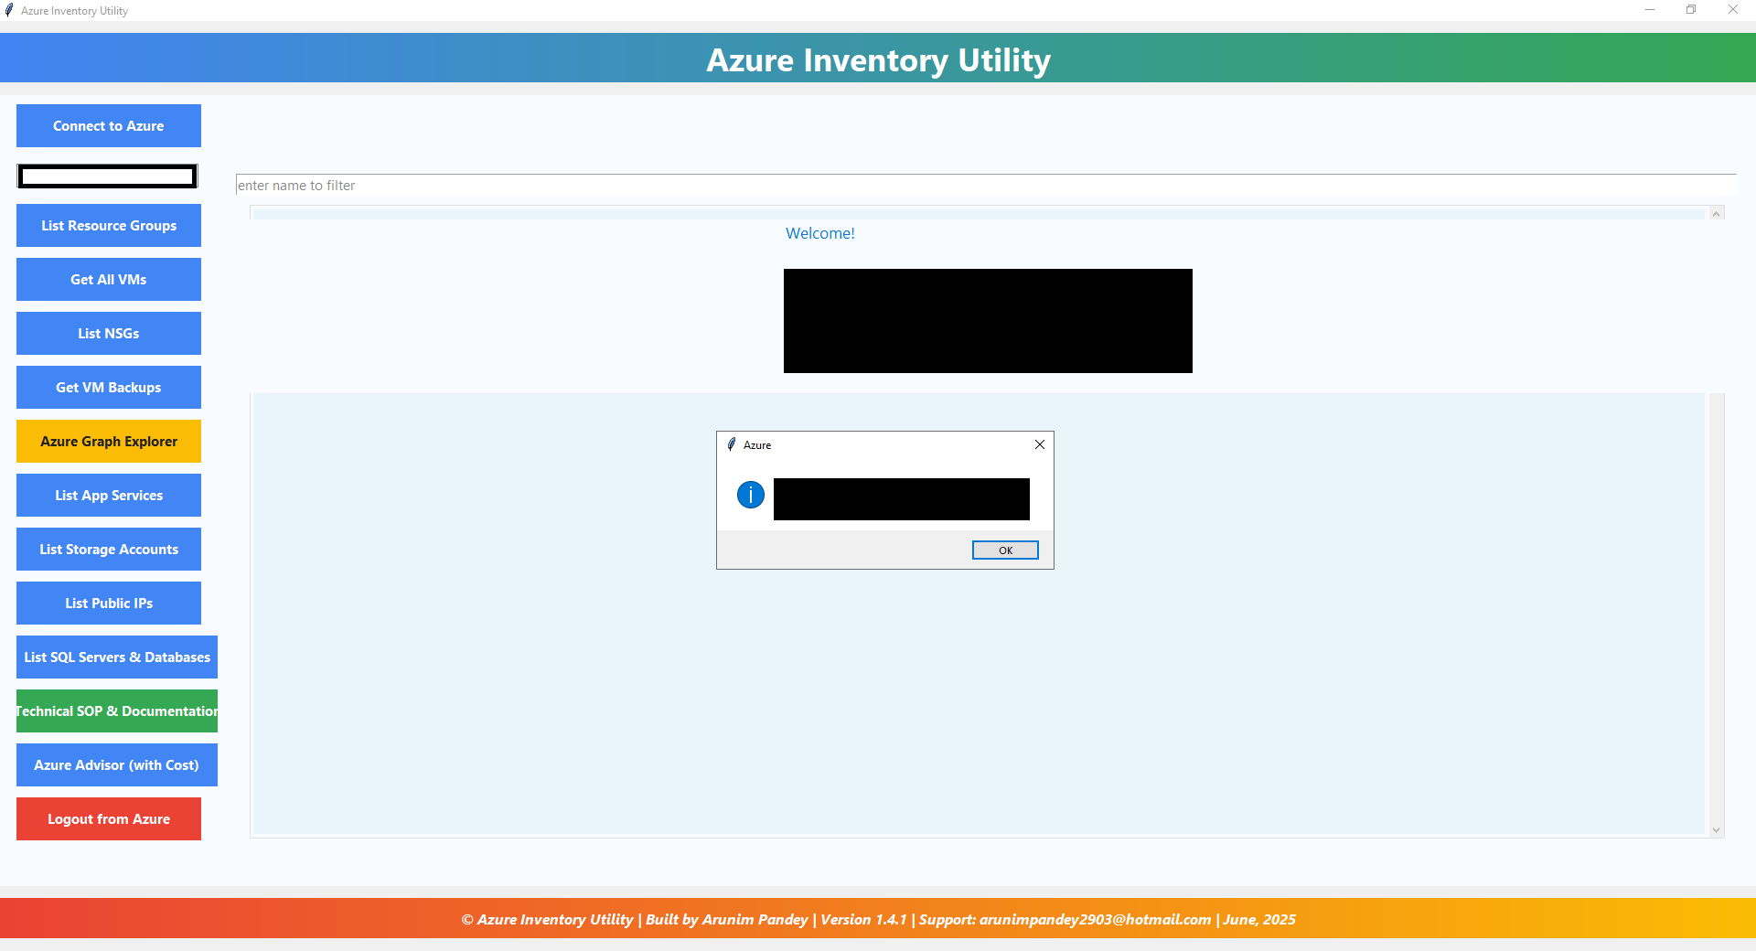Open Technical SOP & Documentation

click(116, 711)
